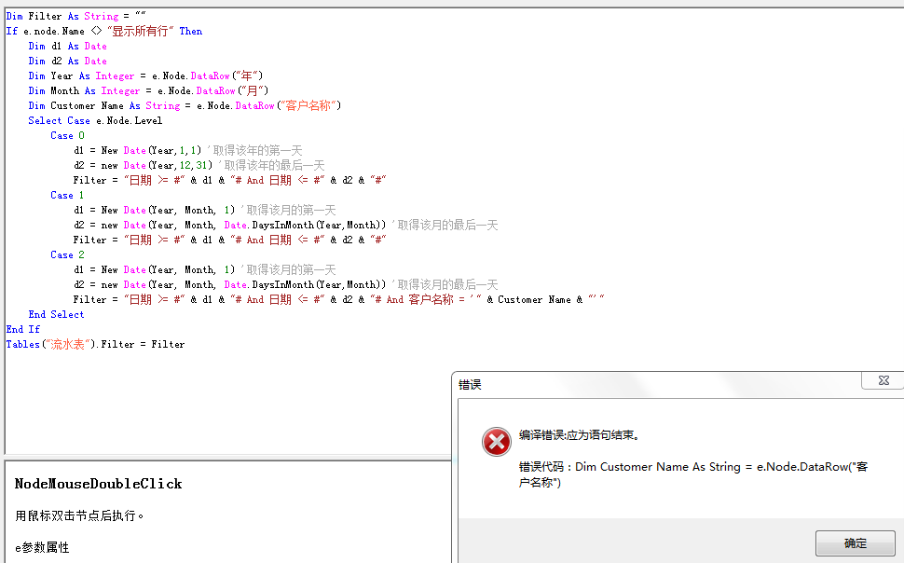Click the 编译错误:应为语句结束 message text
This screenshot has width=904, height=563.
pos(579,435)
